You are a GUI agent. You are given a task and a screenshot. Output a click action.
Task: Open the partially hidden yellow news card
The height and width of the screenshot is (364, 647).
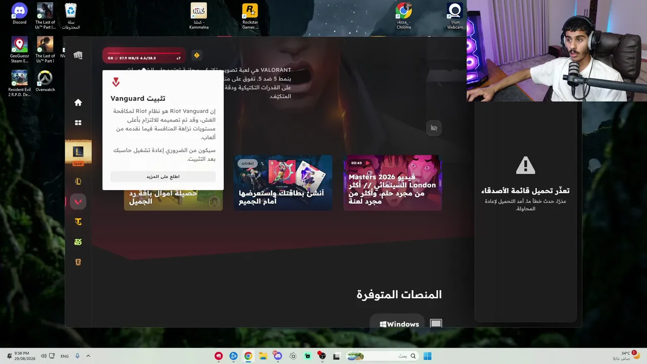click(x=173, y=200)
